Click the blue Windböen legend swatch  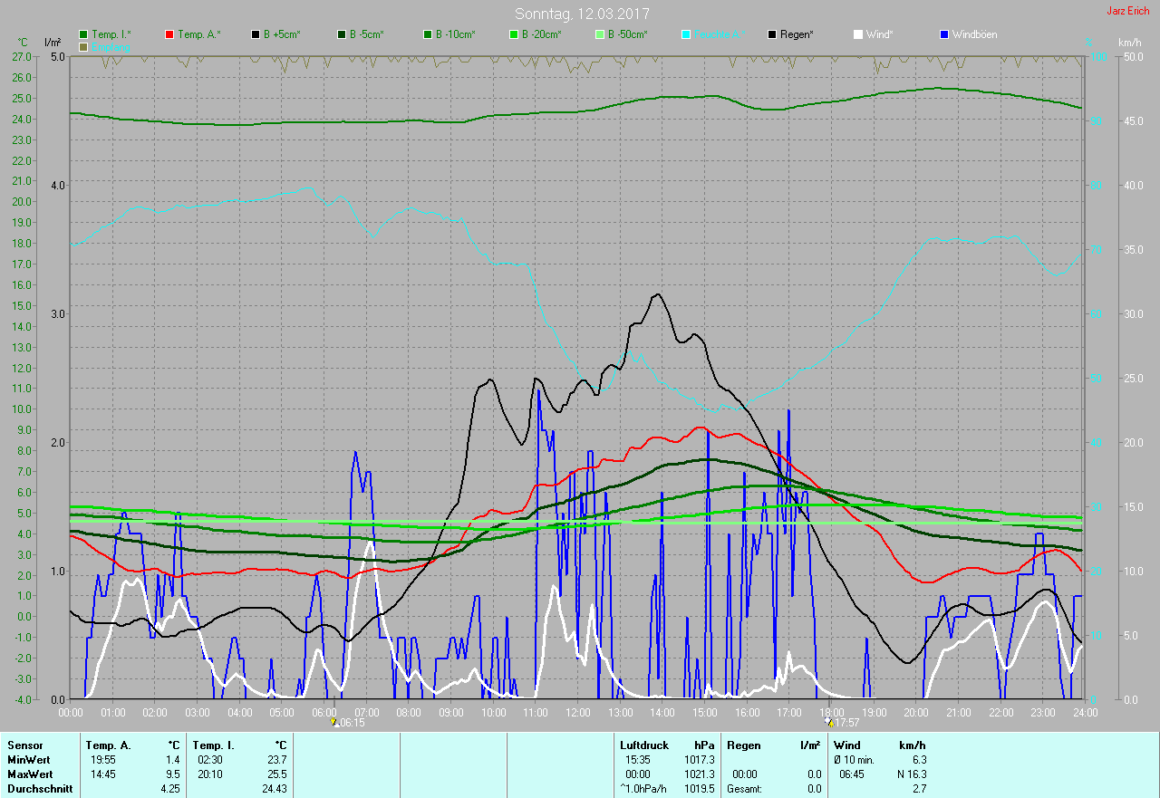pos(944,34)
